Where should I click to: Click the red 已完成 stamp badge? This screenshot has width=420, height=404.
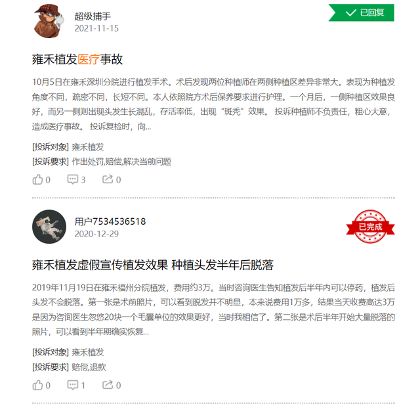click(370, 227)
